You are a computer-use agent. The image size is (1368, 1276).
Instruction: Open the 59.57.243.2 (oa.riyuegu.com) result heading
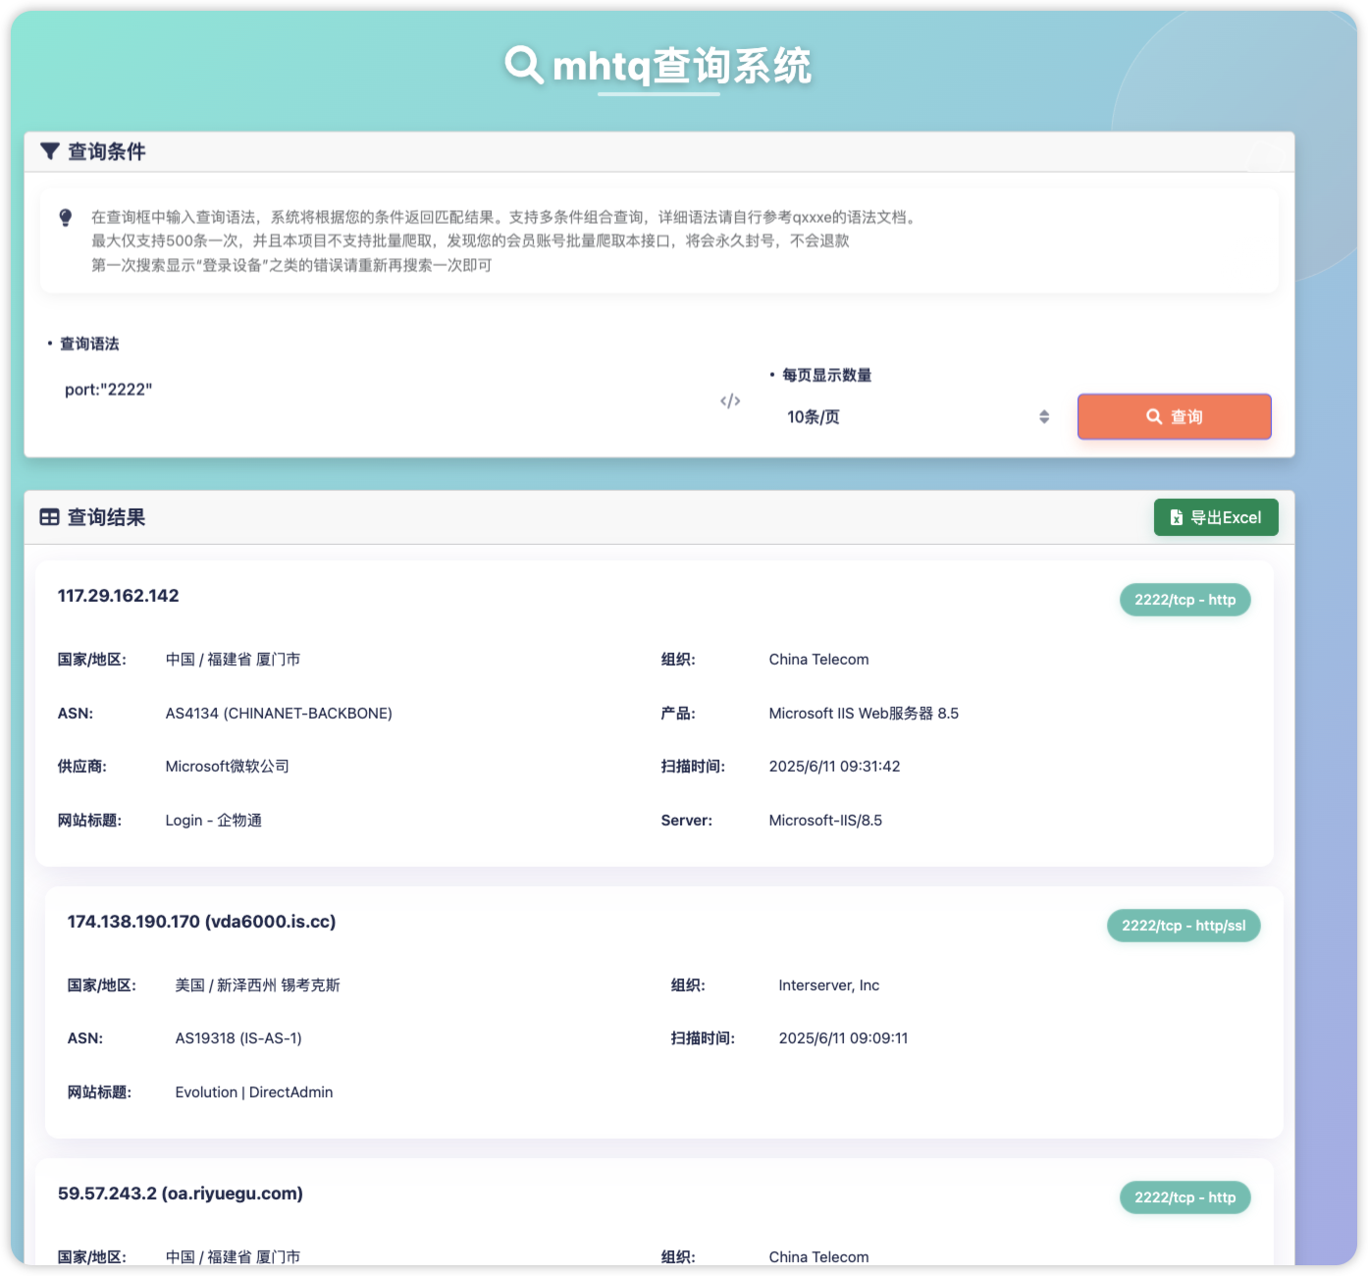(x=181, y=1194)
